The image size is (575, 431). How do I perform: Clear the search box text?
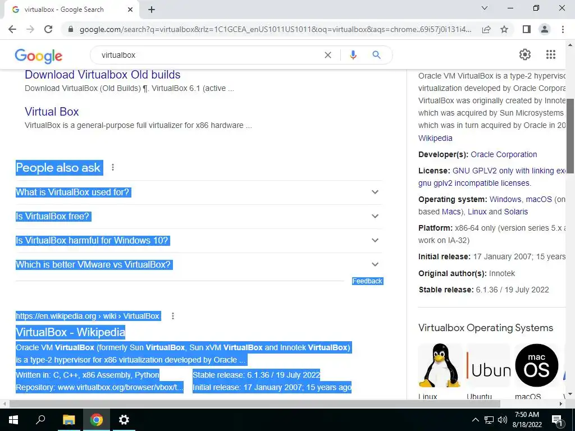pos(328,55)
